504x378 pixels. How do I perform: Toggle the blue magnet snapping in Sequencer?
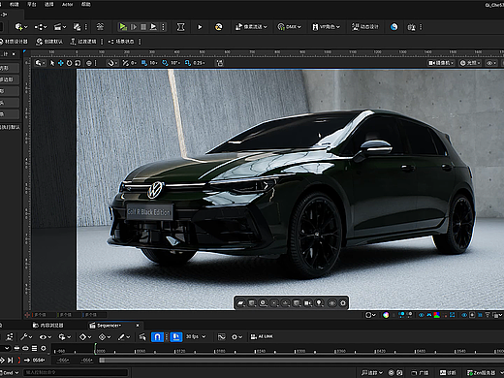tap(157, 337)
